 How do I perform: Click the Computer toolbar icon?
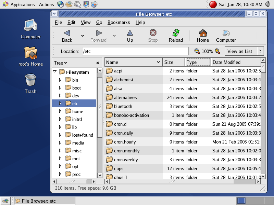coord(226,33)
